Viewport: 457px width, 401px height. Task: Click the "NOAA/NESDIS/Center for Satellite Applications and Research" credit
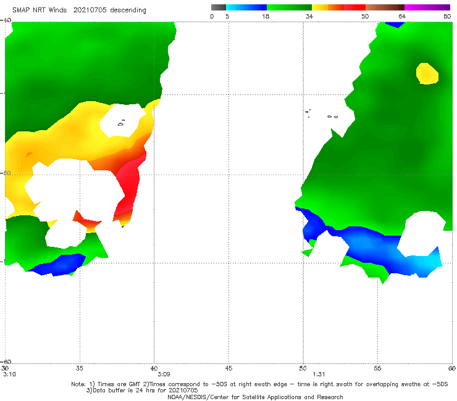pos(255,397)
